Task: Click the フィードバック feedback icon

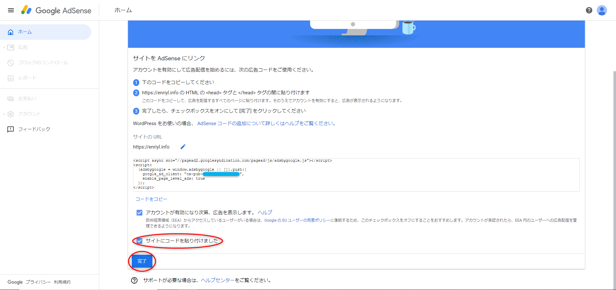Action: pyautogui.click(x=11, y=129)
